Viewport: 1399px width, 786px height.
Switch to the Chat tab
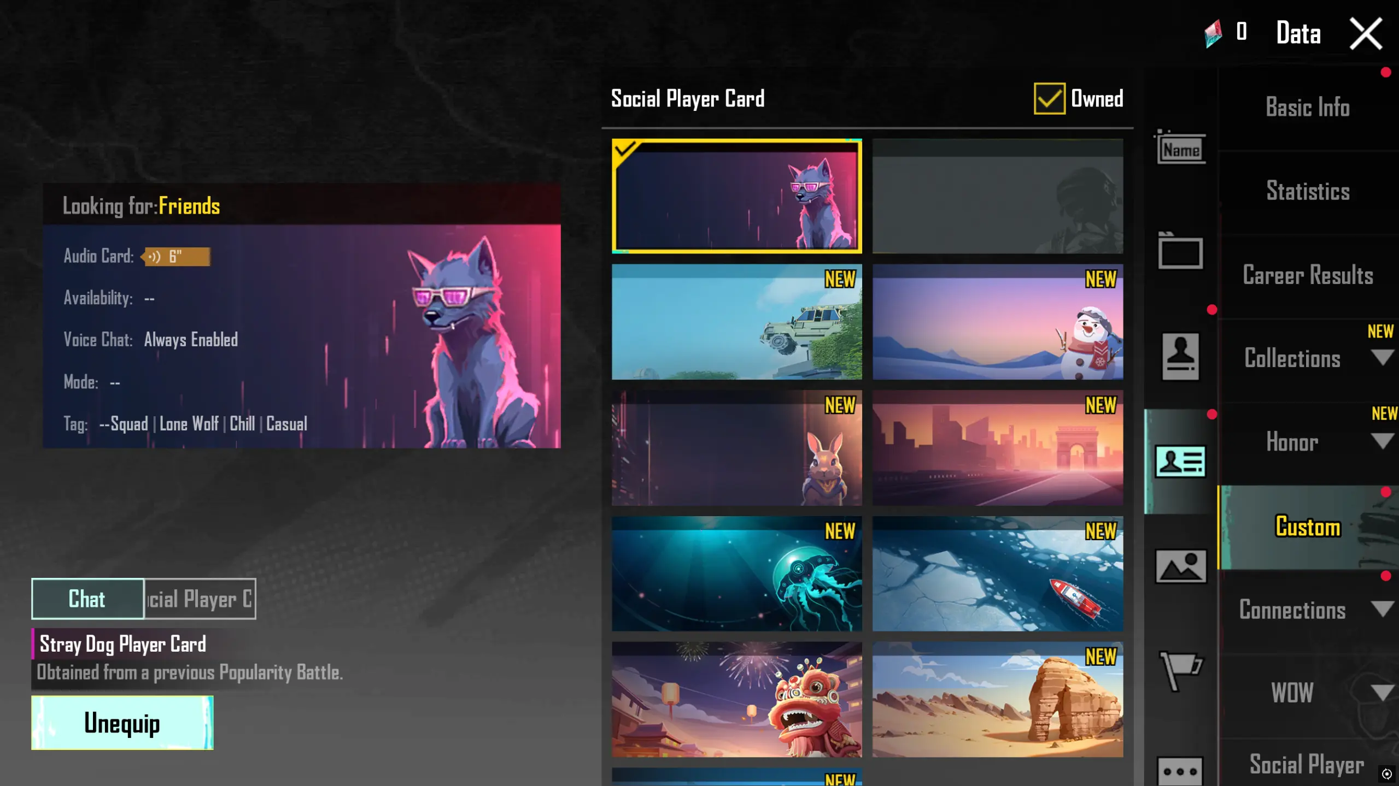pyautogui.click(x=87, y=599)
